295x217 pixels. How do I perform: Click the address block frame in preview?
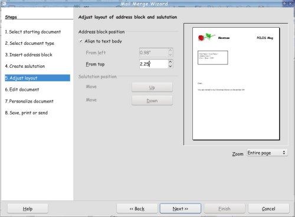click(212, 57)
